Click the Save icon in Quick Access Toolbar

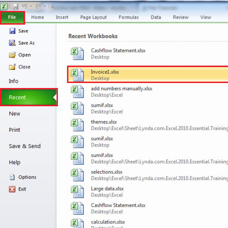[16, 6]
